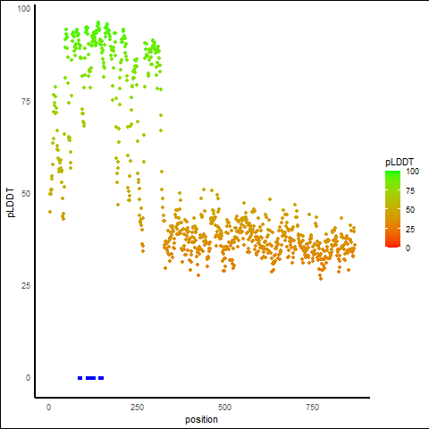Click the legend label 50
This screenshot has height=429, width=429.
410,210
